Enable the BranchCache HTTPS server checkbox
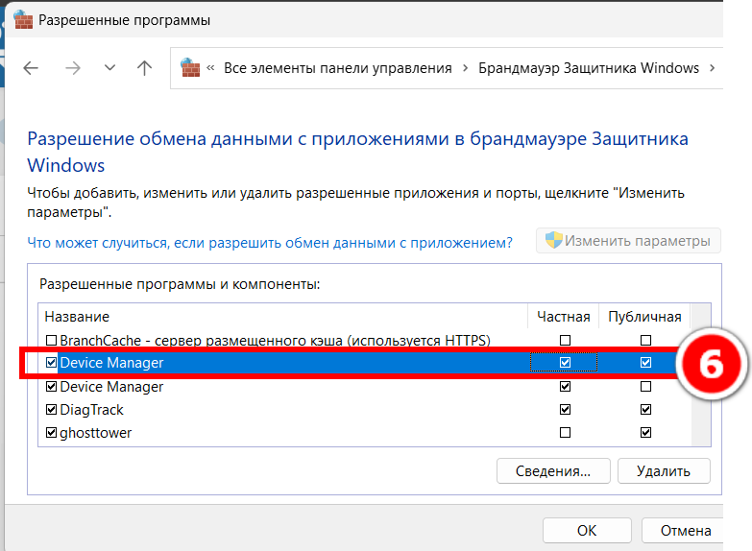752x551 pixels. tap(51, 340)
